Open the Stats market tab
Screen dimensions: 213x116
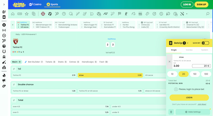pyautogui.click(x=62, y=62)
